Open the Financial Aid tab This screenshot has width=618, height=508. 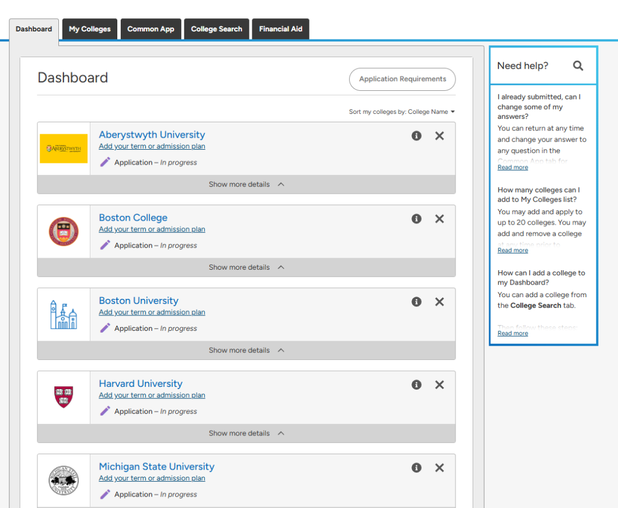[x=280, y=29]
